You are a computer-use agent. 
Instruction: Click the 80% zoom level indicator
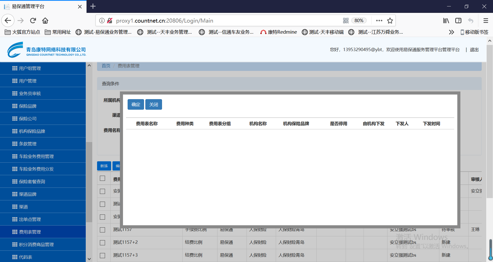click(359, 21)
